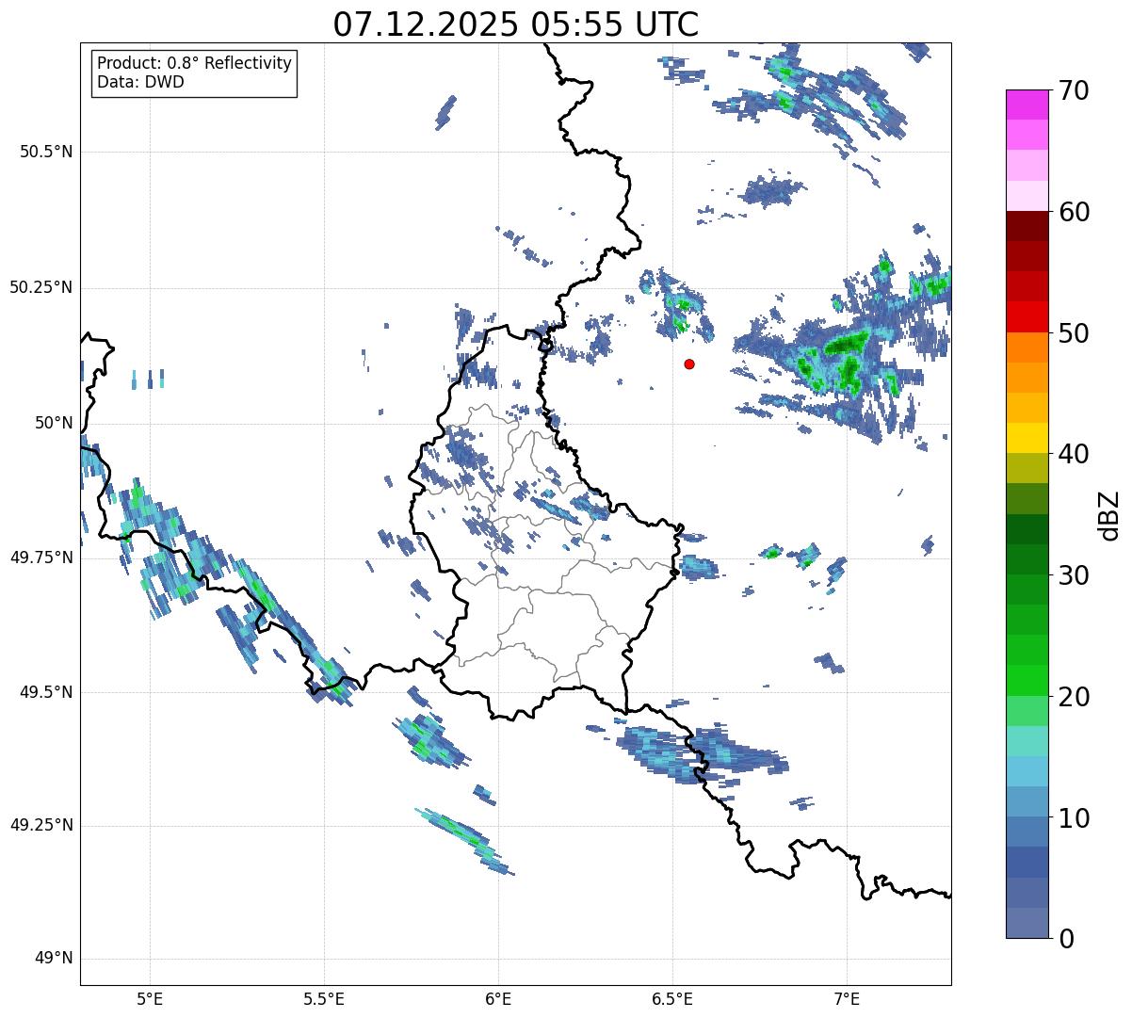Click the 6°E longitude label
1132x1018 pixels.
(x=498, y=998)
